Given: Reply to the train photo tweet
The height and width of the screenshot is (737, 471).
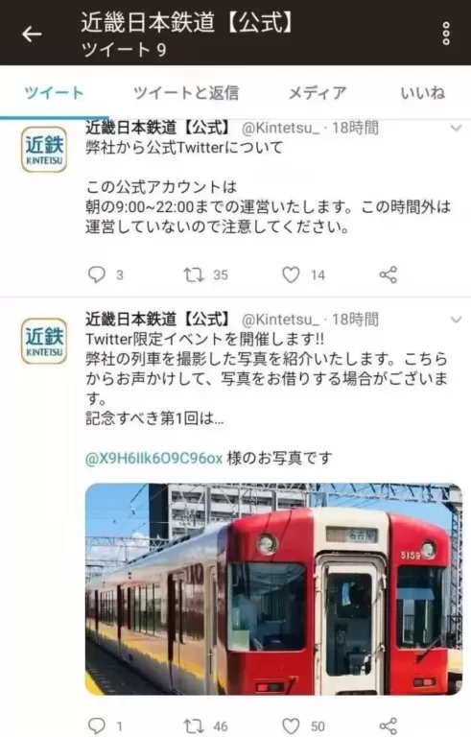Looking at the screenshot, I should [x=96, y=725].
